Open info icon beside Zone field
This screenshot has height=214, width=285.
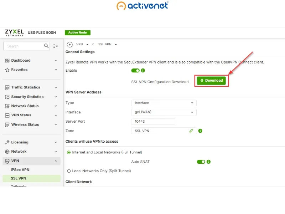pos(200,131)
